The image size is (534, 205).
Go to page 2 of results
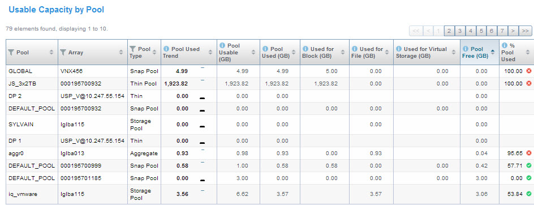[x=449, y=31]
